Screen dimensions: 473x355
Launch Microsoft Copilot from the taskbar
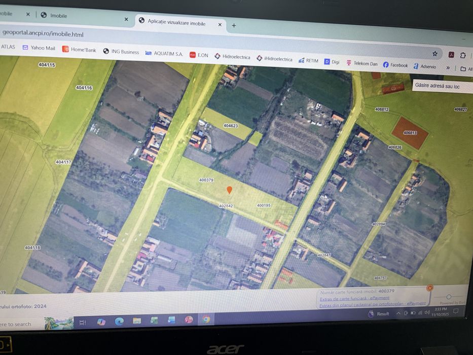tap(101, 322)
